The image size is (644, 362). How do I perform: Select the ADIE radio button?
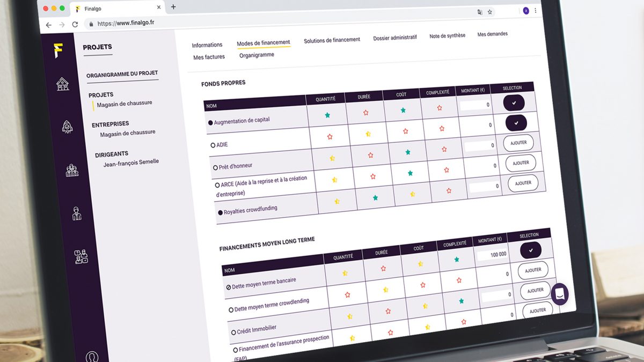click(x=213, y=145)
